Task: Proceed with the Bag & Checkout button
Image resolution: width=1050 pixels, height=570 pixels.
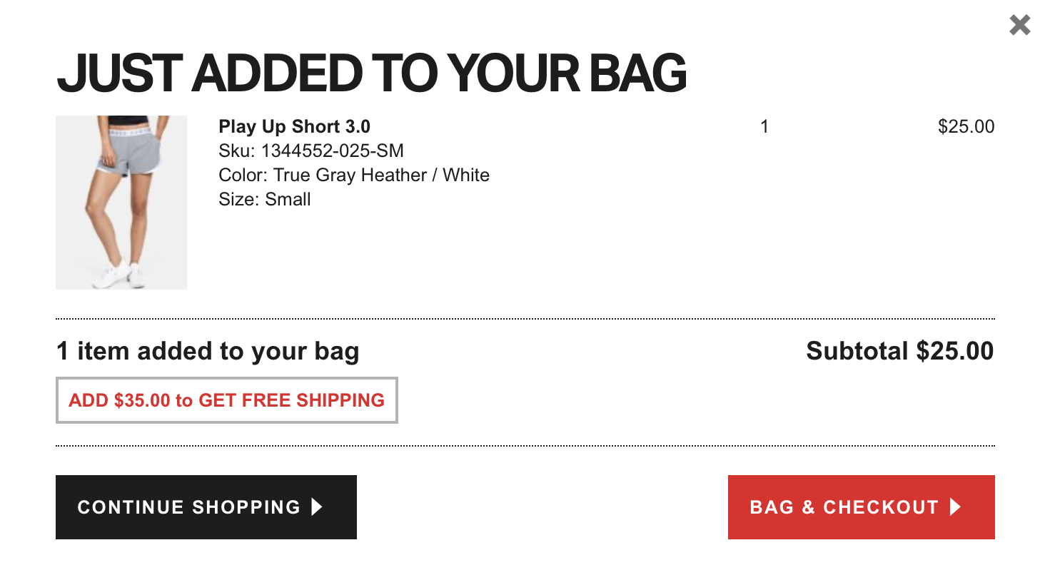Action: 861,507
